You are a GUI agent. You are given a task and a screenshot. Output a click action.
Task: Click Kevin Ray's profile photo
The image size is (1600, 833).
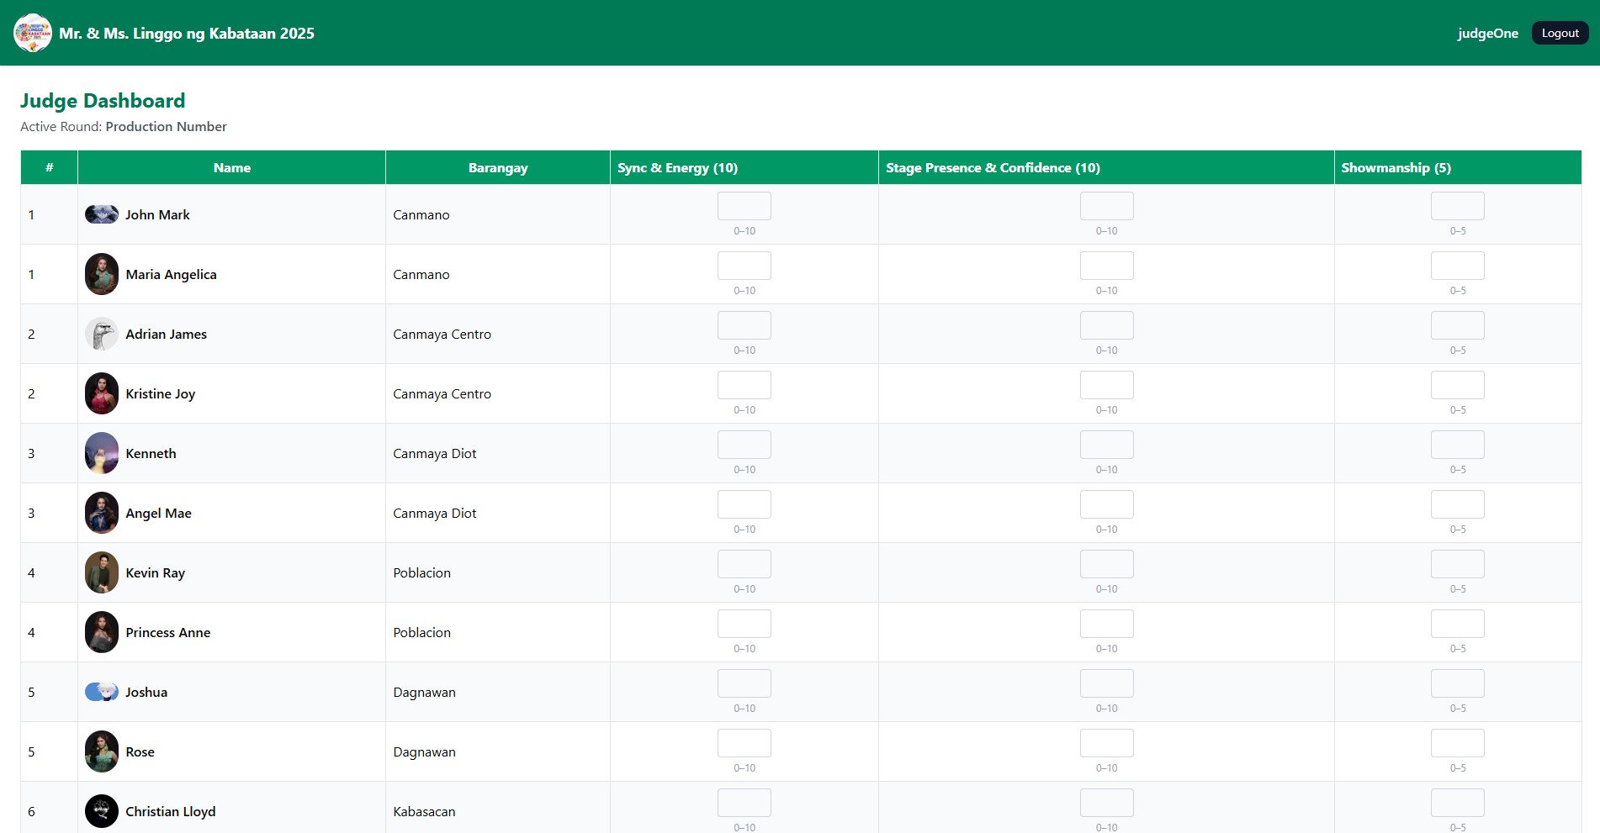click(x=102, y=572)
